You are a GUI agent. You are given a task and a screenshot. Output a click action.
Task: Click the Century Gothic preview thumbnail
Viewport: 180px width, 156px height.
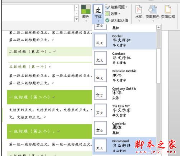pyautogui.click(x=100, y=93)
